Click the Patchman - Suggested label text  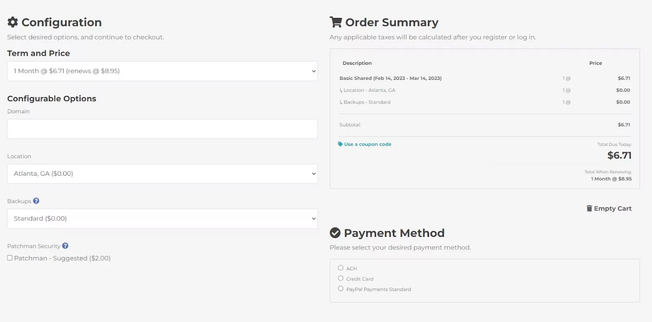pos(62,258)
